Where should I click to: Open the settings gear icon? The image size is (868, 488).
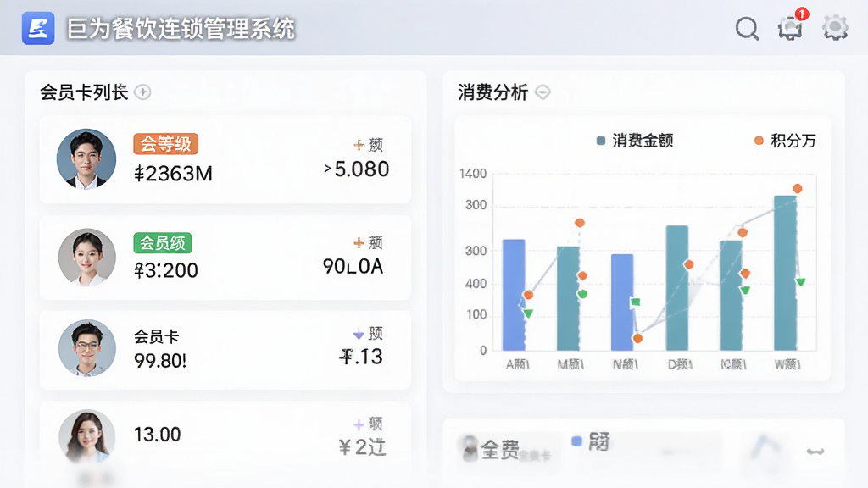(835, 28)
